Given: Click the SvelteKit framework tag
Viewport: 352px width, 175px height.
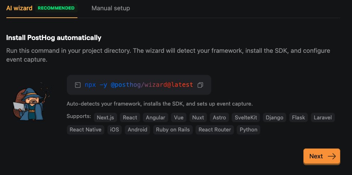Looking at the screenshot, I should (x=246, y=118).
